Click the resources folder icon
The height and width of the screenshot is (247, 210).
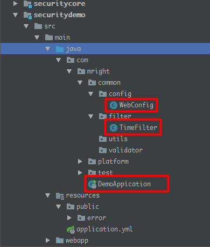(60, 196)
